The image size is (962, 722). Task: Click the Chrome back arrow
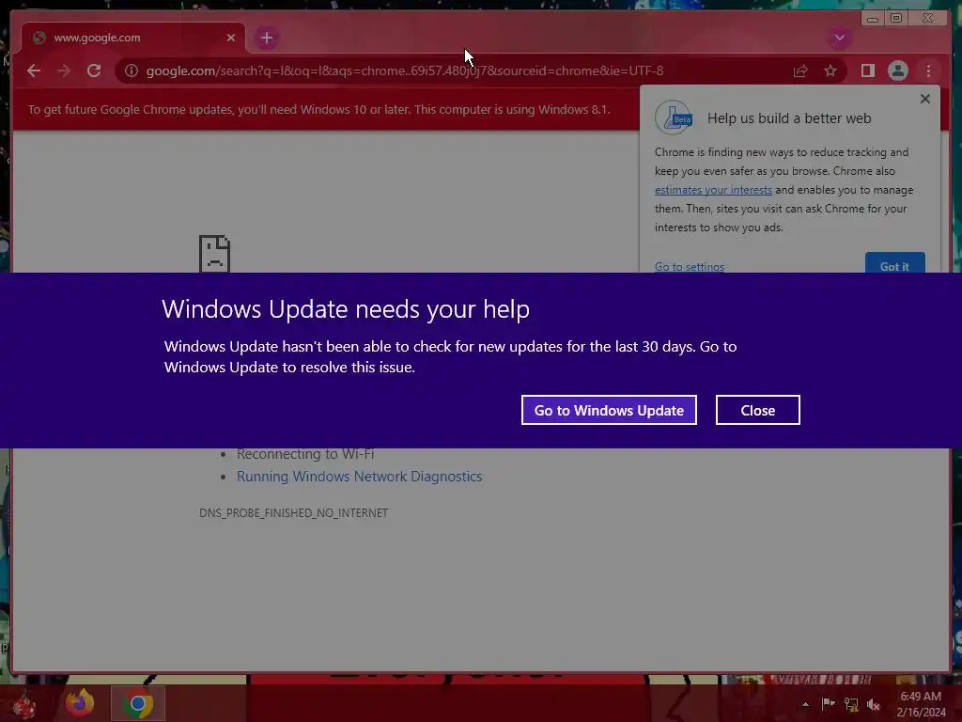pyautogui.click(x=34, y=71)
